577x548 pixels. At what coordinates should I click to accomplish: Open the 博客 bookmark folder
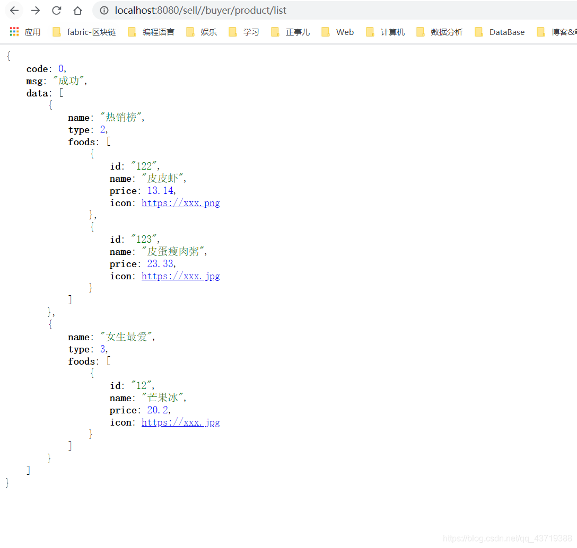[556, 32]
